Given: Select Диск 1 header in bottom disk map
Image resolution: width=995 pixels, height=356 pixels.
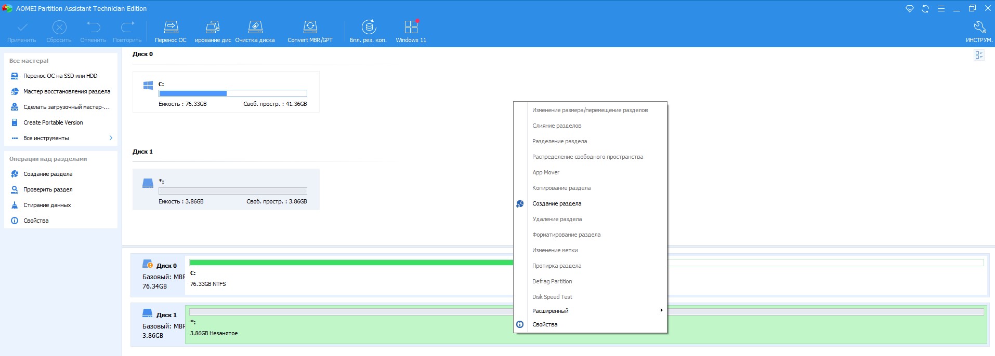Looking at the screenshot, I should (x=159, y=325).
